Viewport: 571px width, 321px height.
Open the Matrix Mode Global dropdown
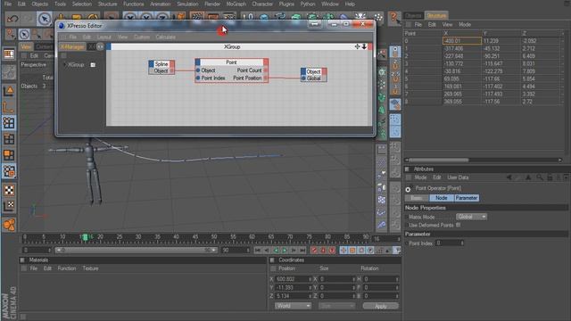pyautogui.click(x=471, y=217)
